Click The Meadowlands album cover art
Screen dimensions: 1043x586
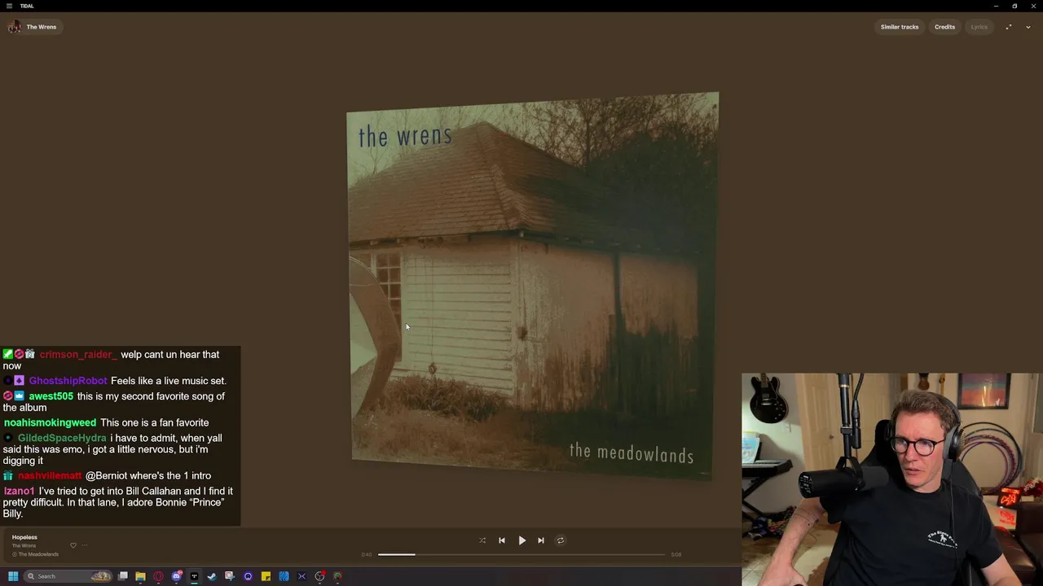tap(533, 286)
